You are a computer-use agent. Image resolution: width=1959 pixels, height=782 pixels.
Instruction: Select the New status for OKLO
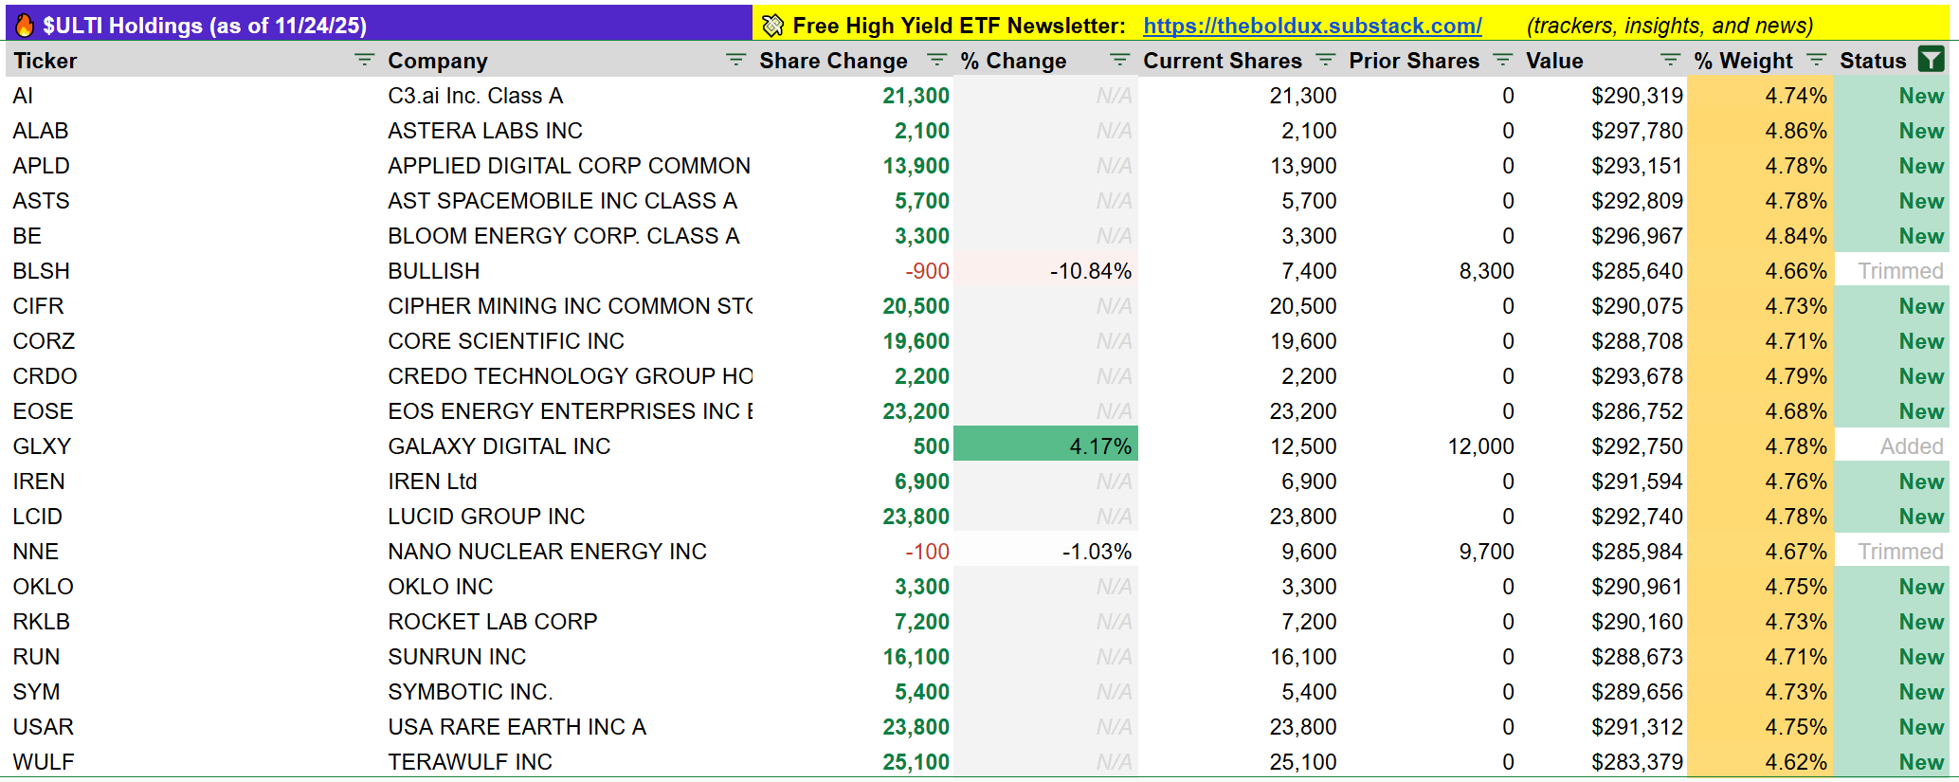(x=1892, y=587)
